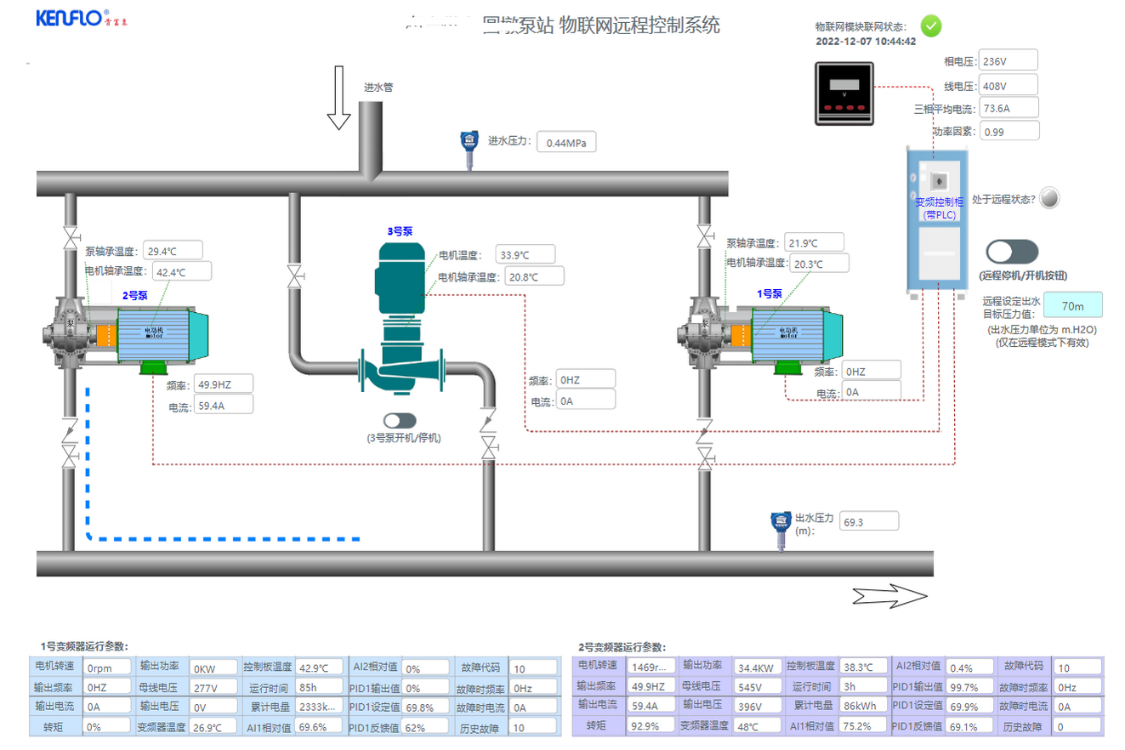Click the 2号泵 motor pump graphic

pos(128,333)
